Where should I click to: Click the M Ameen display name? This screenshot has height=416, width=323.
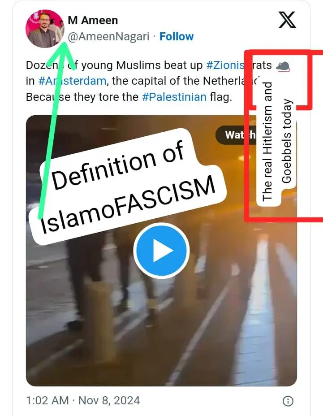[x=93, y=21]
